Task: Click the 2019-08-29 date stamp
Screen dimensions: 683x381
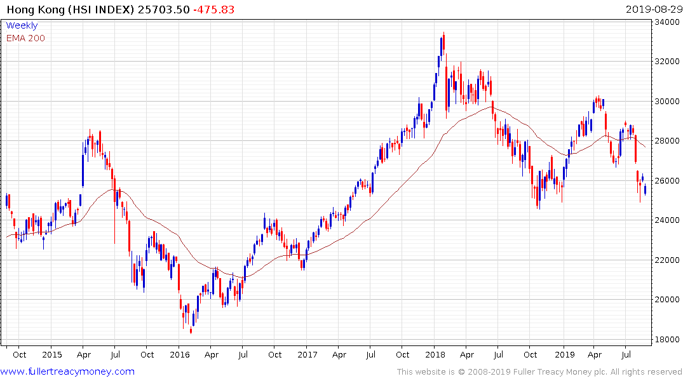Action: coord(654,10)
